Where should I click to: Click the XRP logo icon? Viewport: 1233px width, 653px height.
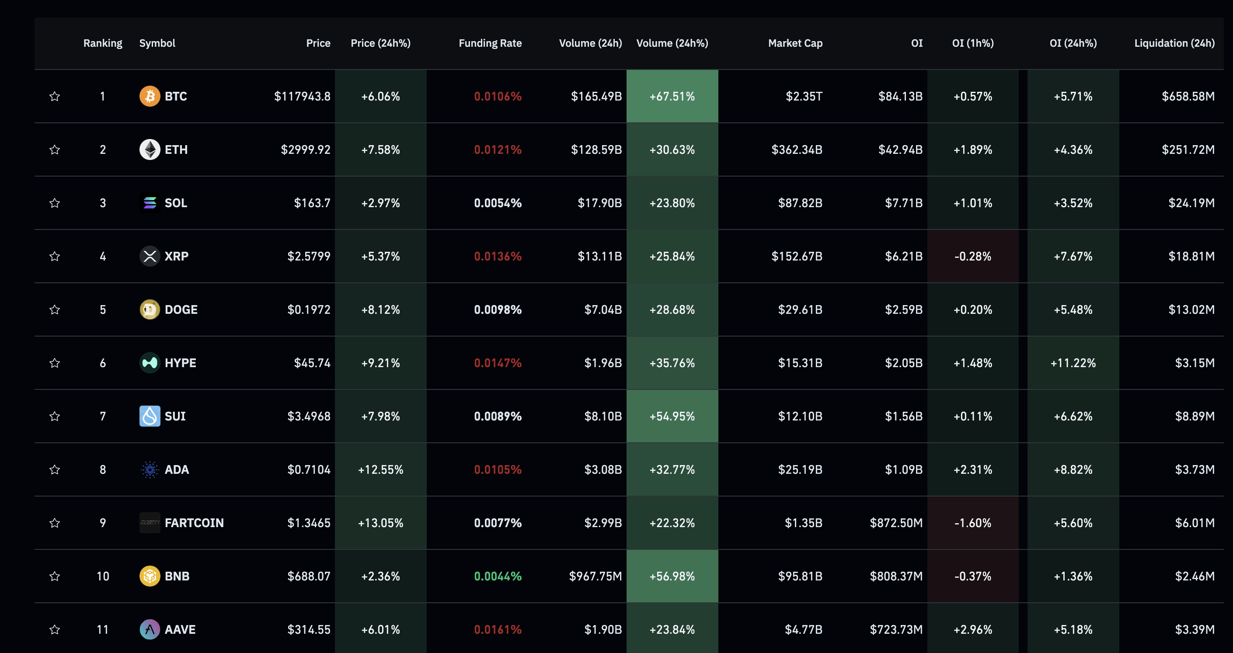click(x=150, y=257)
